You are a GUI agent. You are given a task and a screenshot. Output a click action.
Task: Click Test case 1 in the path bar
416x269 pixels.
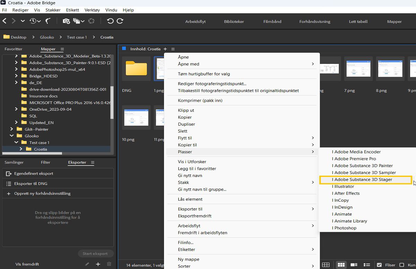pyautogui.click(x=77, y=37)
